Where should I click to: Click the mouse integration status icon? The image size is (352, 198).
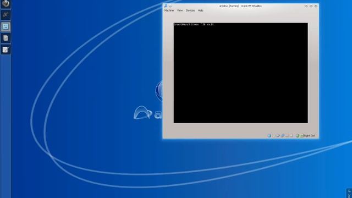pos(298,136)
